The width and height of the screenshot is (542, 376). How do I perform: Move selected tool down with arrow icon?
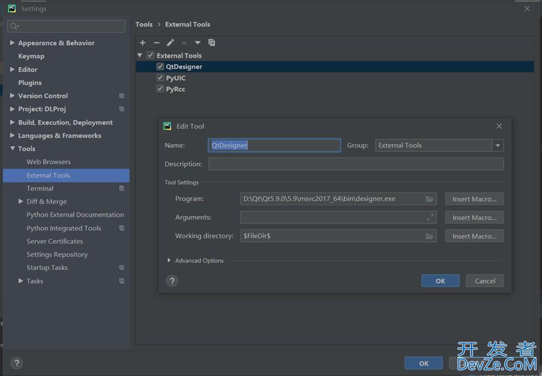click(x=198, y=43)
